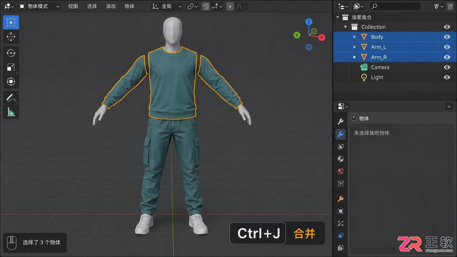457x257 pixels.
Task: Open the outliner display mode dropdown
Action: click(343, 6)
